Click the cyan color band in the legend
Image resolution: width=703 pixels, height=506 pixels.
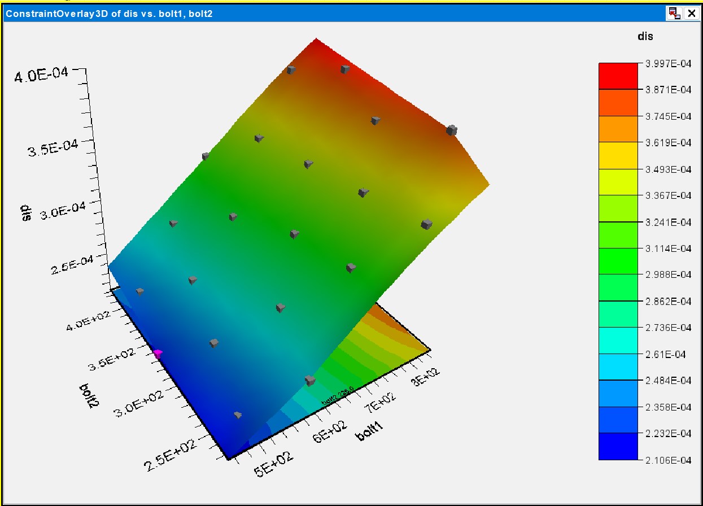pyautogui.click(x=618, y=341)
